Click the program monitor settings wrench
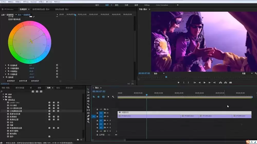Image resolution: width=257 pixels, height=144 pixels. click(x=256, y=73)
